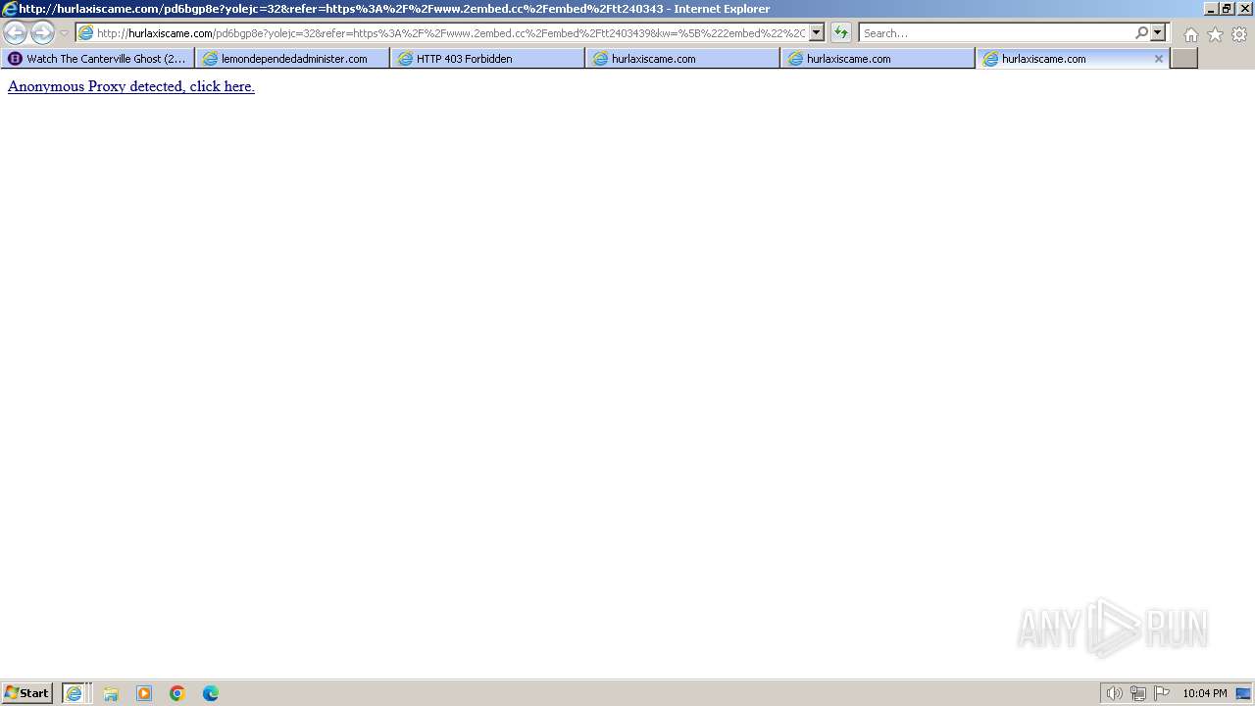Open the search provider dropdown arrow

(x=1158, y=32)
